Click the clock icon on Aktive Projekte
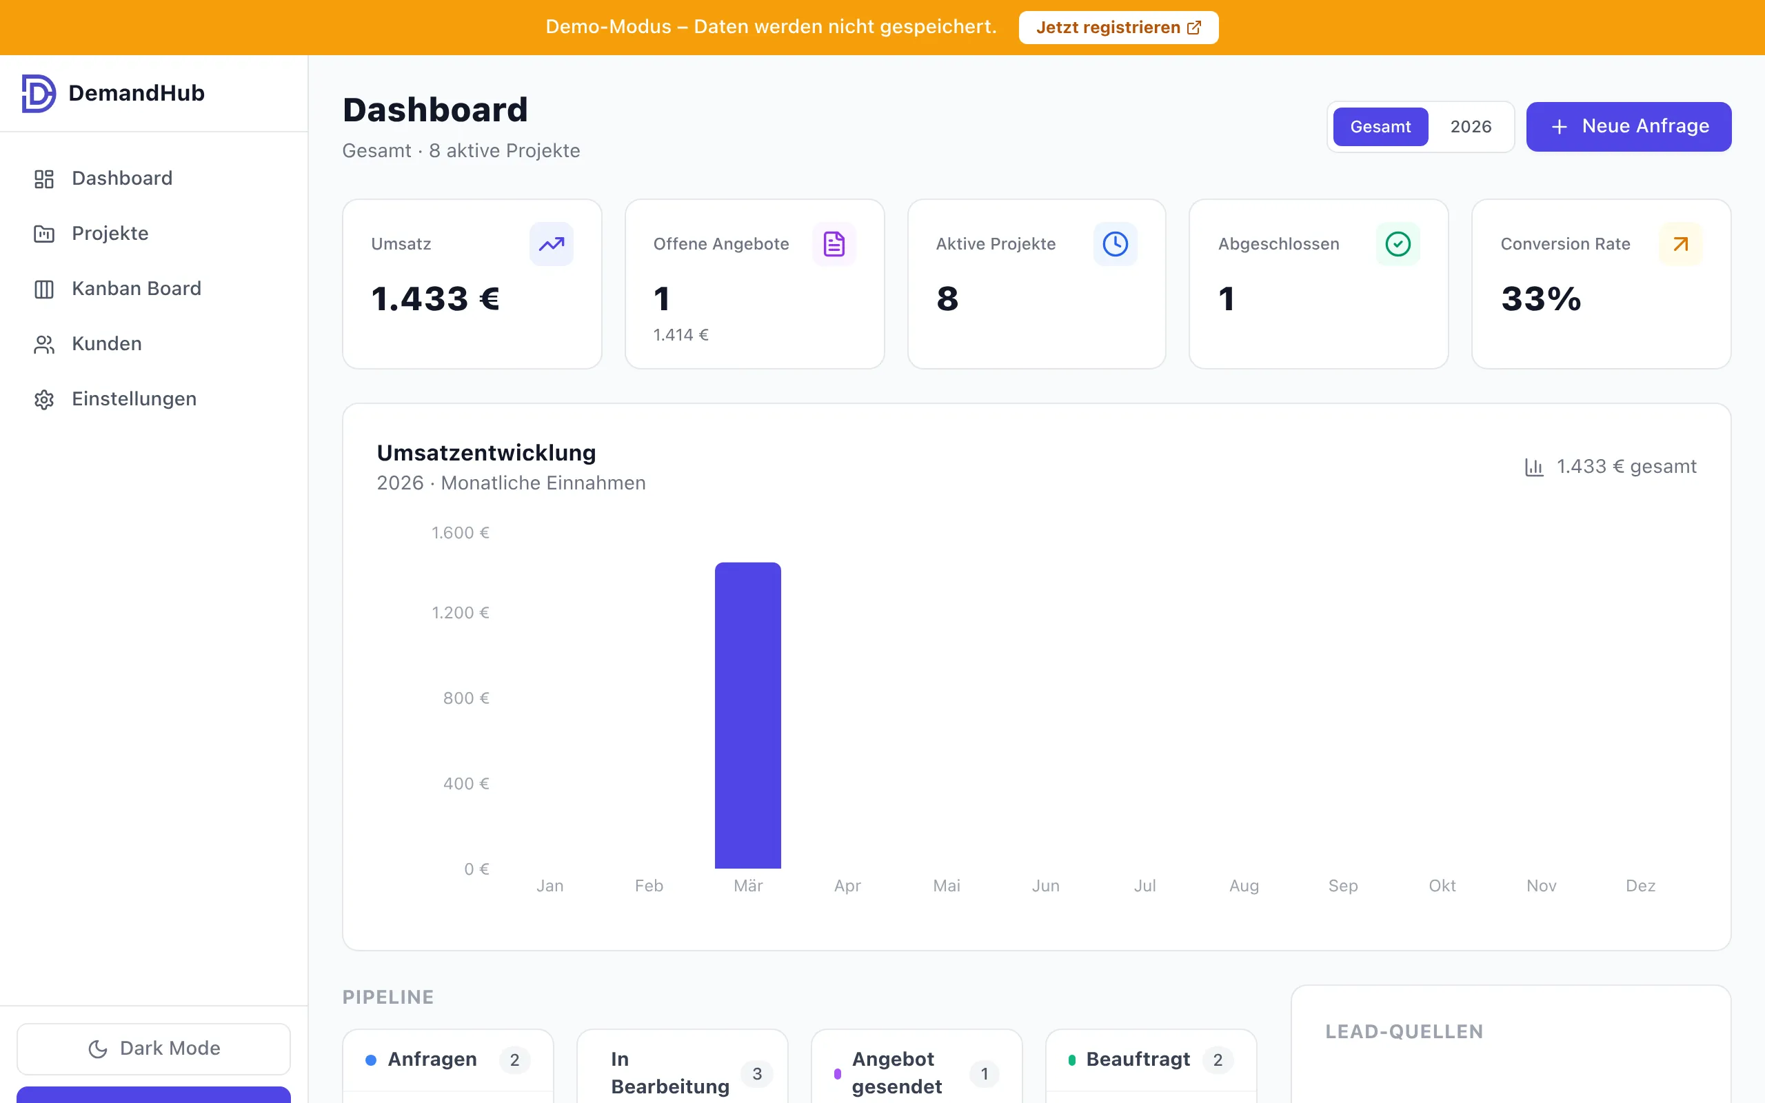 pos(1115,243)
